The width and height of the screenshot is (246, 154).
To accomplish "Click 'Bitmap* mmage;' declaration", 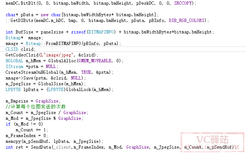I will (x=24, y=38).
